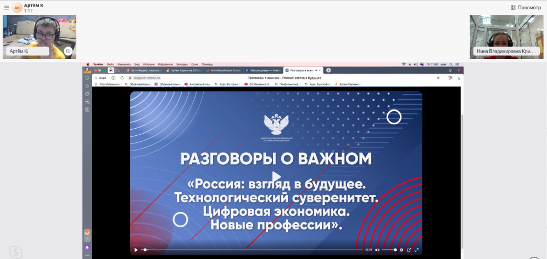Open the Изменить menu
547x259 pixels.
point(124,64)
